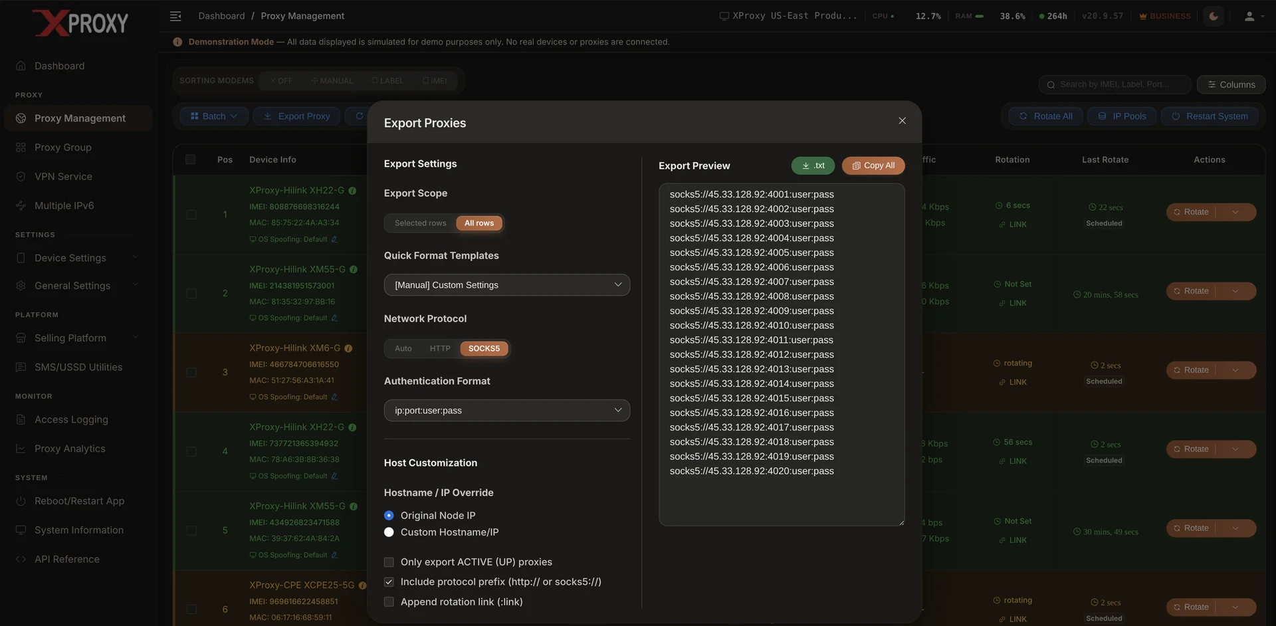
Task: Toggle dark mode moon icon
Action: pyautogui.click(x=1214, y=16)
